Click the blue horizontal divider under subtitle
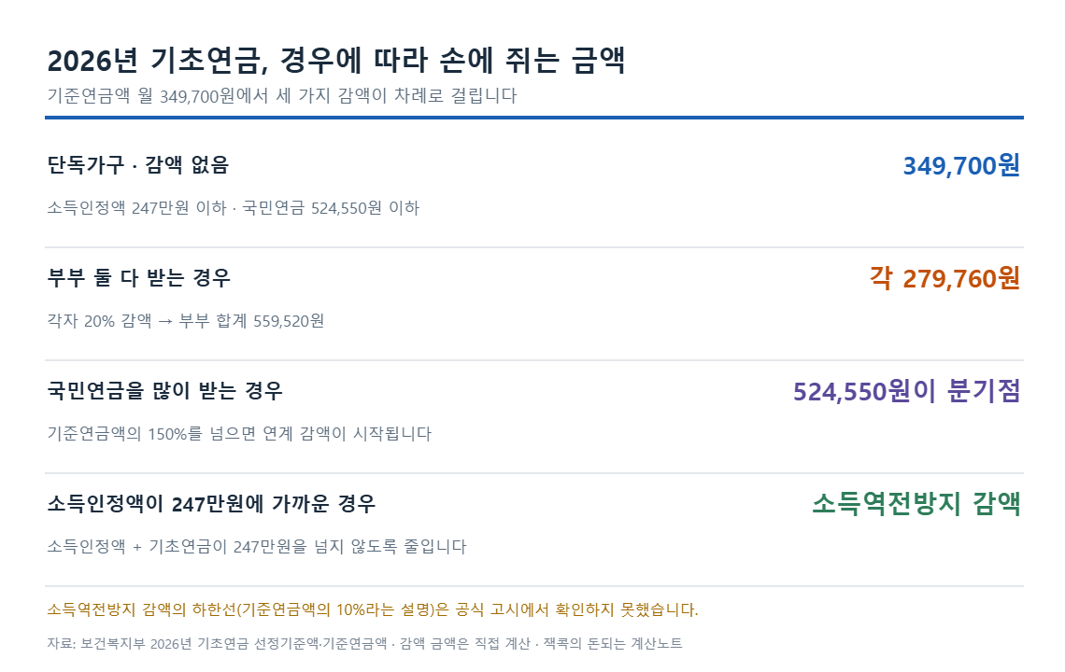Screen dimensions: 1065x672 533,118
